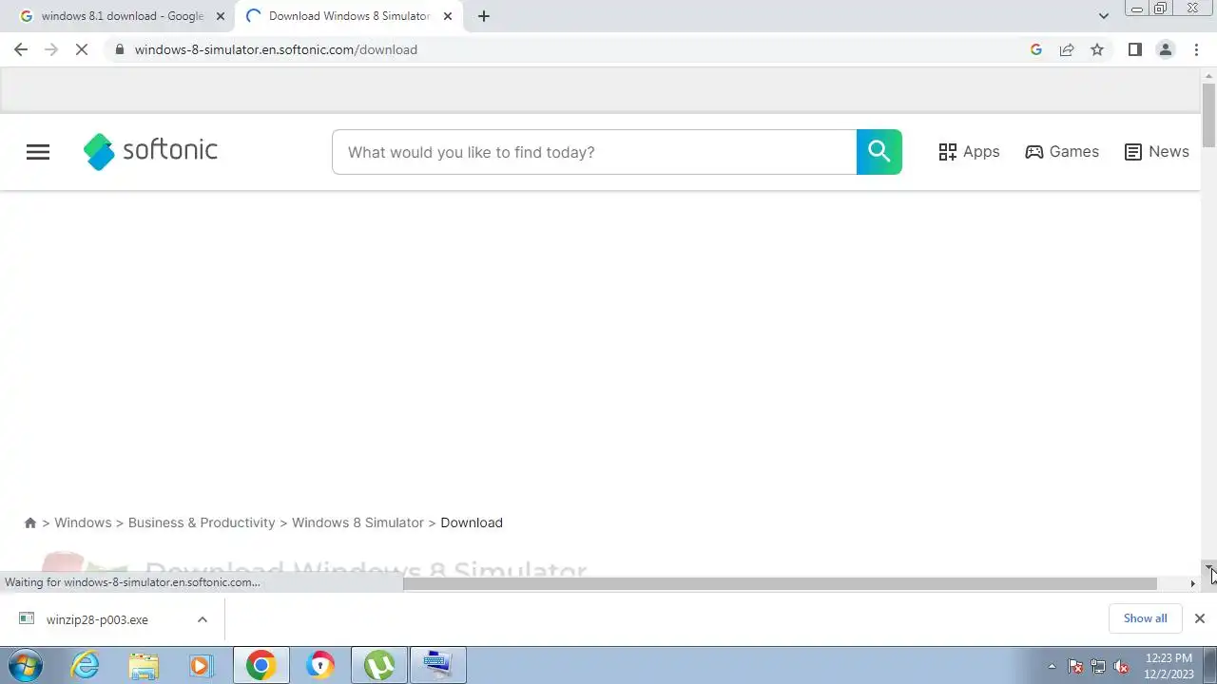Click the vertical scrollbar down arrow
This screenshot has height=684, width=1217.
pos(1208,568)
